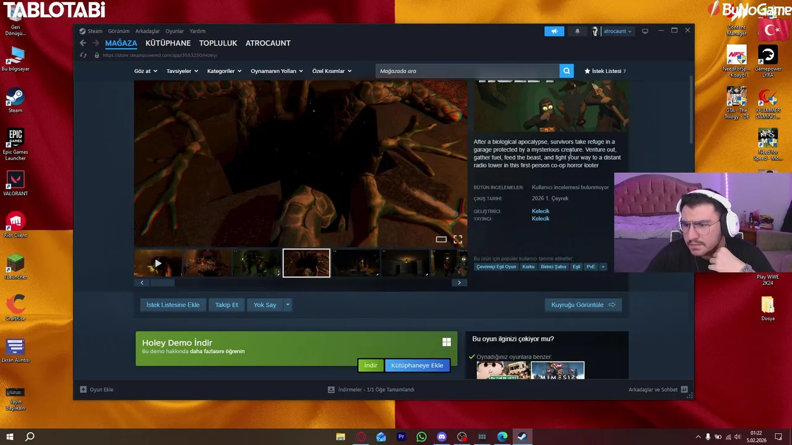Open the downloads icon in bottom bar
This screenshot has height=445, width=792.
tap(331, 389)
